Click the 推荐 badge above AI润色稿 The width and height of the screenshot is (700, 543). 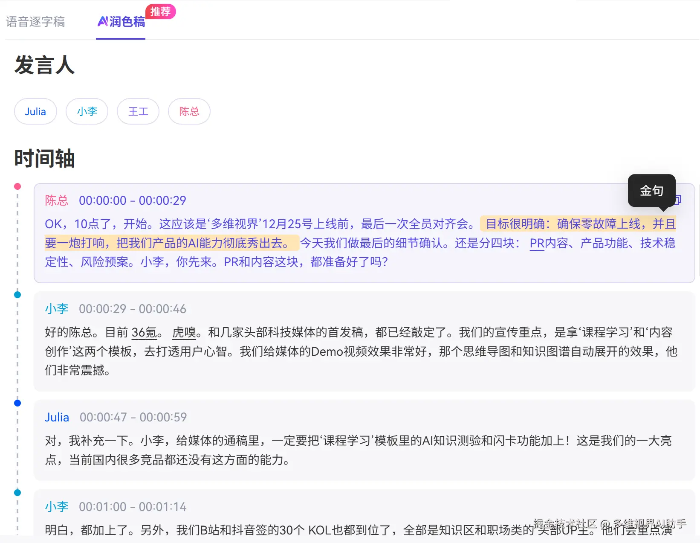click(x=161, y=12)
